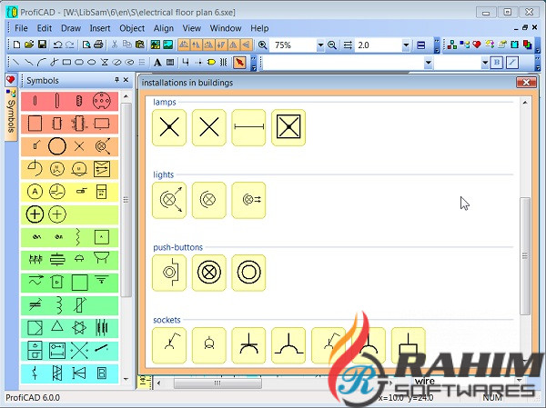Select the first socket symbol
The height and width of the screenshot is (408, 546).
[169, 345]
